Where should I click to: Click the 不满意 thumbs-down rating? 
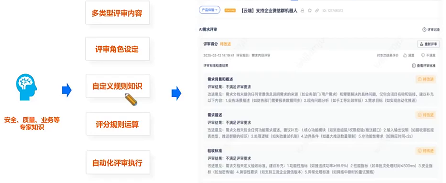(428, 56)
